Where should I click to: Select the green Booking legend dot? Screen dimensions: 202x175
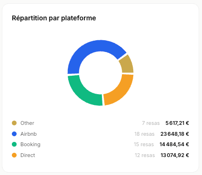point(14,144)
